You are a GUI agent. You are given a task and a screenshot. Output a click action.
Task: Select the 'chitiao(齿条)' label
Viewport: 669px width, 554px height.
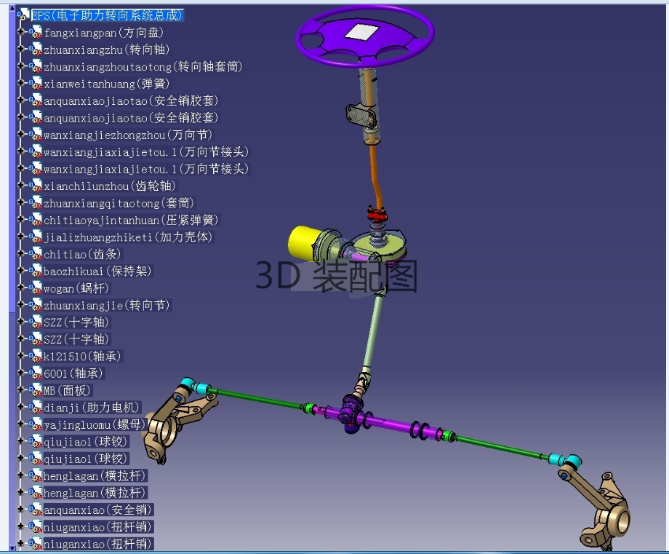click(x=82, y=254)
